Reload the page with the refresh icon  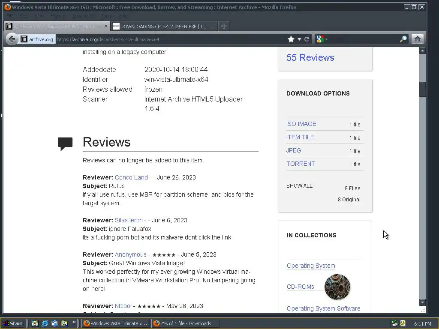tap(307, 39)
